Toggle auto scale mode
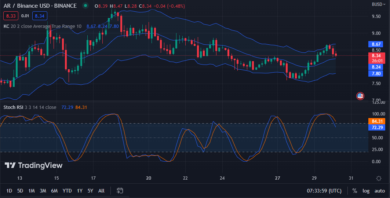This screenshot has height=198, width=390. pos(379,191)
